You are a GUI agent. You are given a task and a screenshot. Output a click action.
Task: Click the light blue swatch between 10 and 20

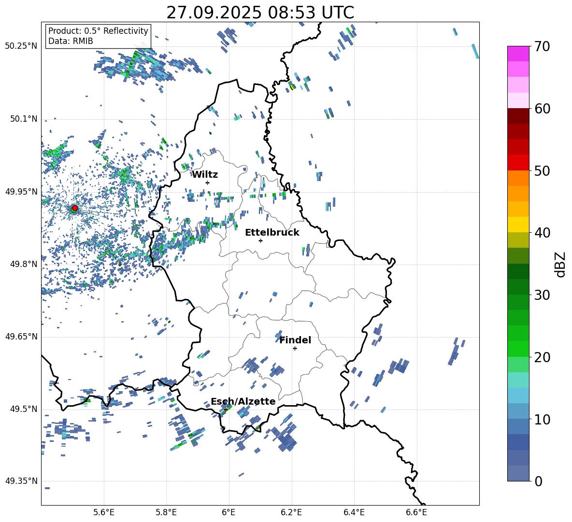pos(518,395)
